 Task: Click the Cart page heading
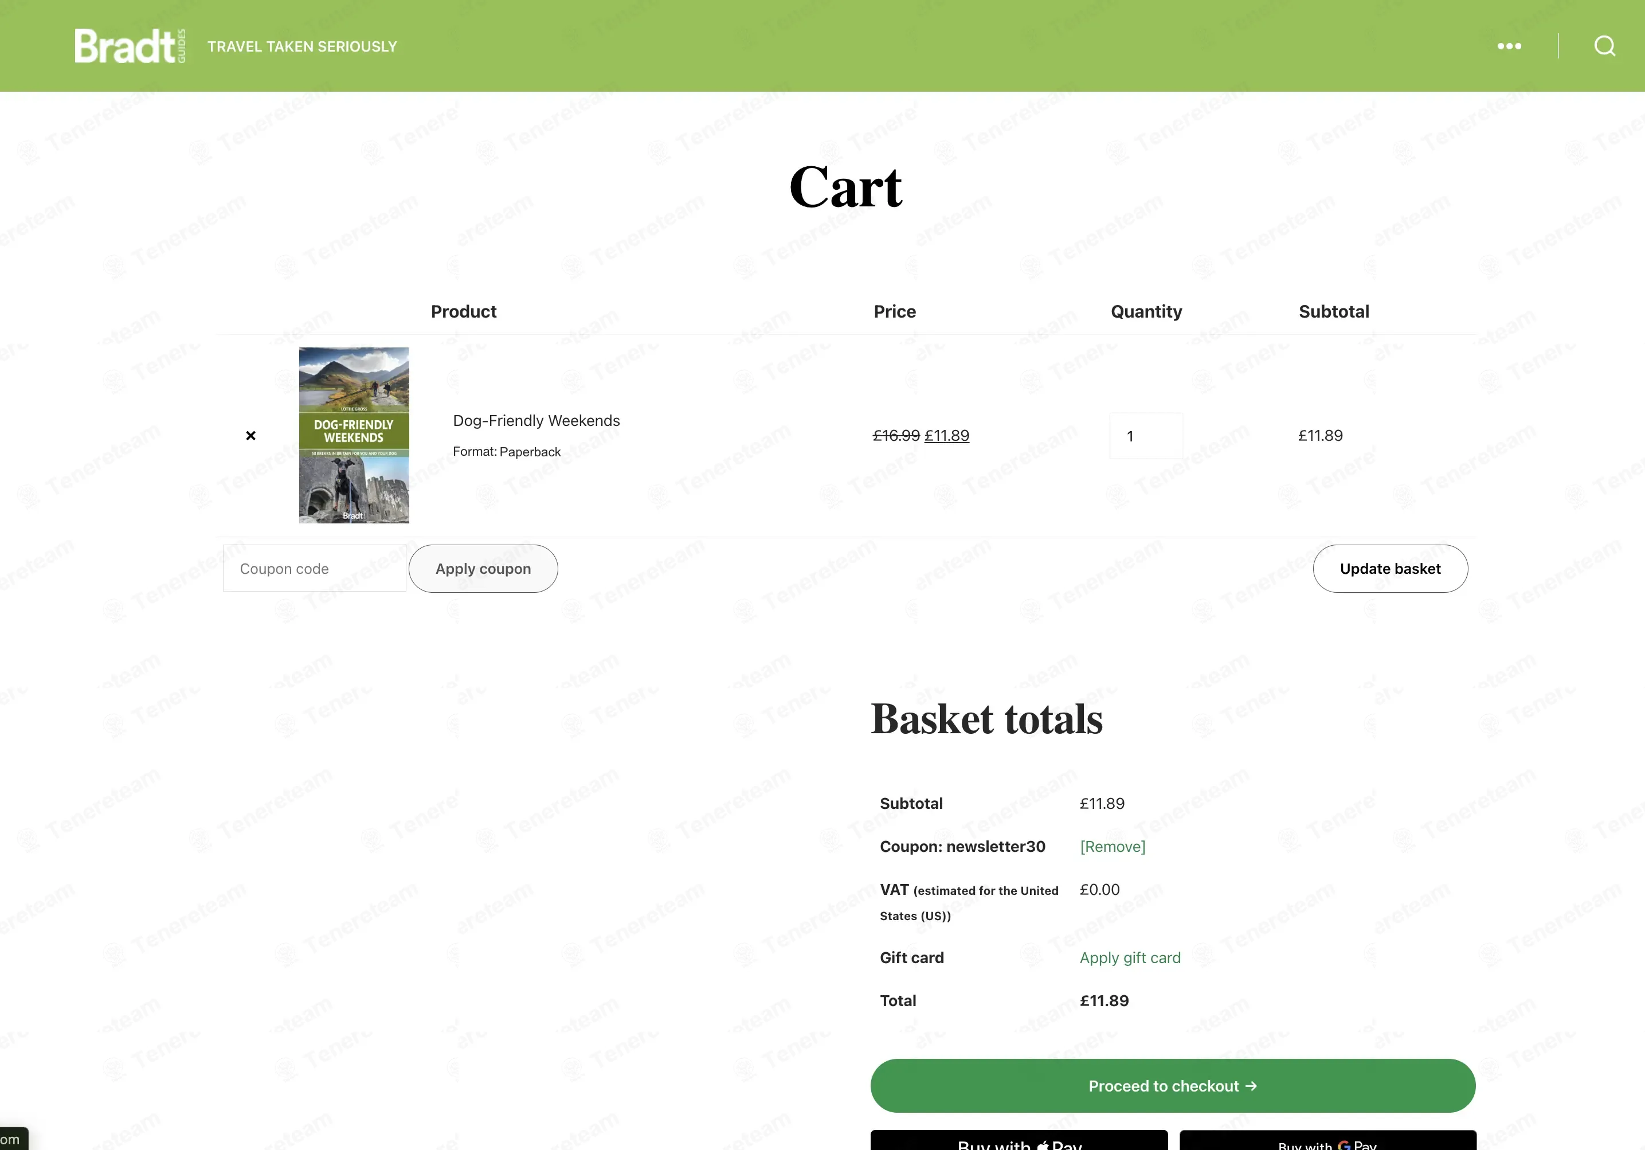click(845, 187)
